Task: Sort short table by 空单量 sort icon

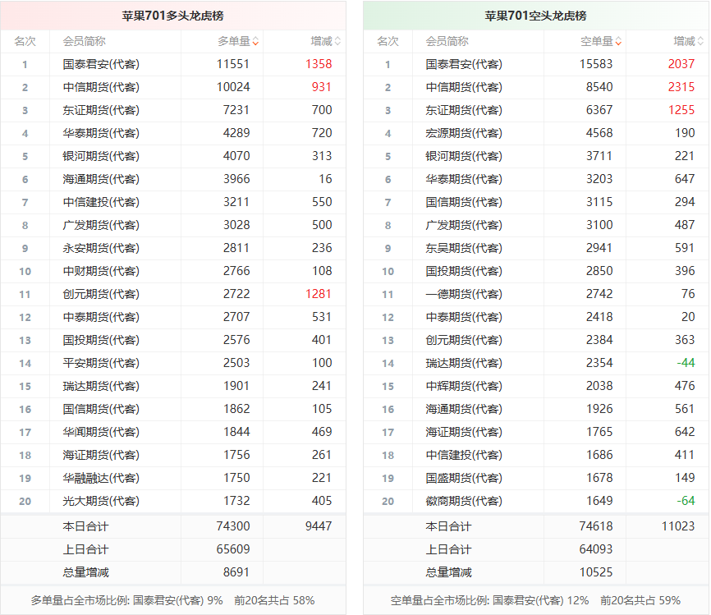Action: tap(618, 42)
